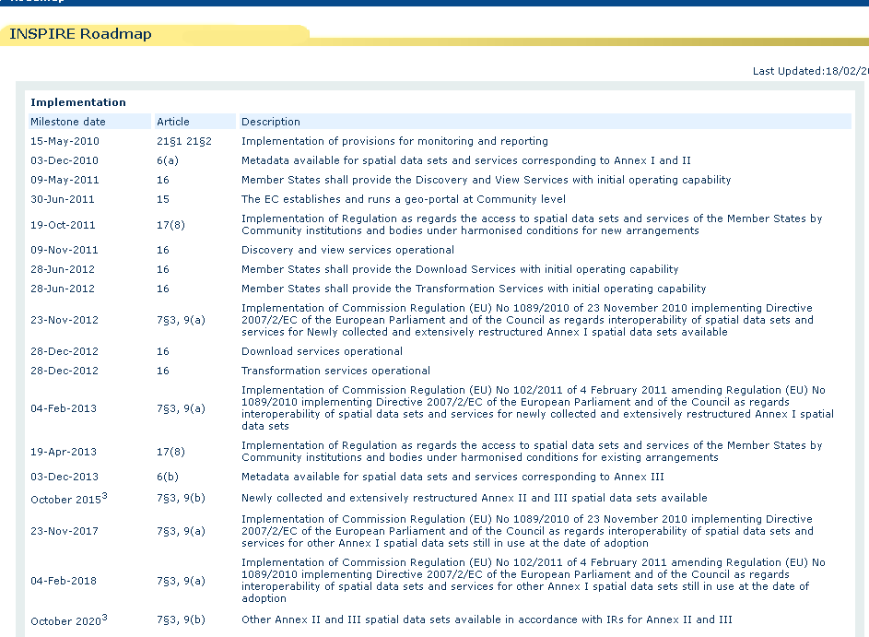The height and width of the screenshot is (637, 869).
Task: Select the 19-Apr-2013 milestone date
Action: (x=64, y=452)
